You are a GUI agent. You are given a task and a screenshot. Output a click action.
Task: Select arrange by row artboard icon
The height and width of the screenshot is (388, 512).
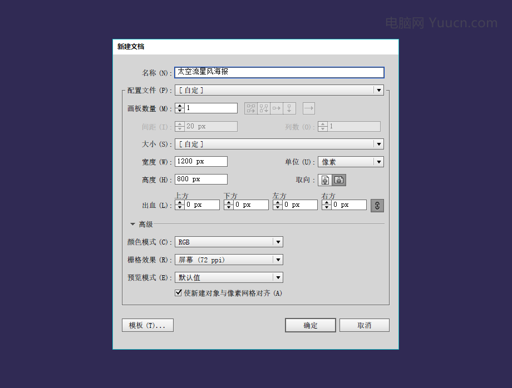tap(277, 108)
